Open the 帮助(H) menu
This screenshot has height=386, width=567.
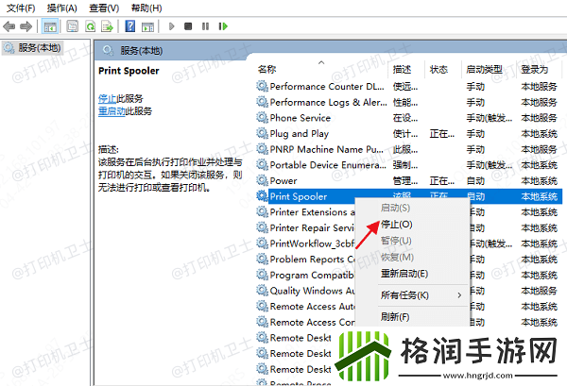(146, 8)
